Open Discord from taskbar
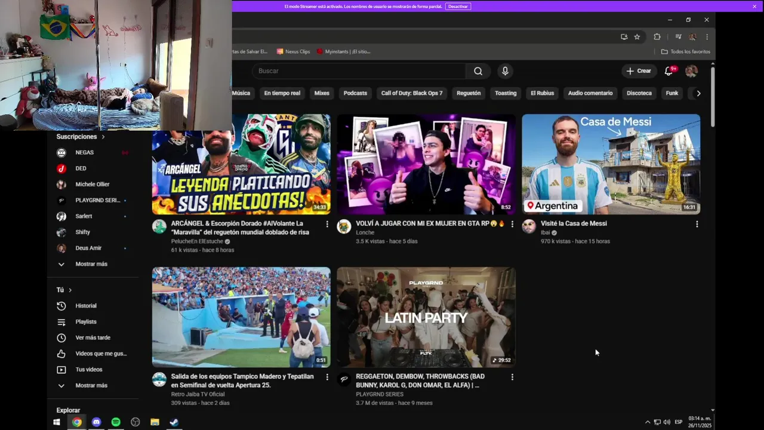The image size is (764, 430). point(96,422)
